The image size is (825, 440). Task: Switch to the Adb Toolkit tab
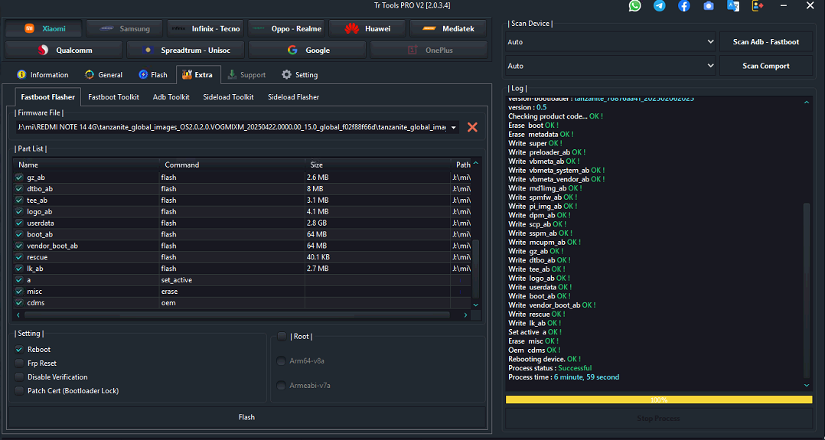171,97
